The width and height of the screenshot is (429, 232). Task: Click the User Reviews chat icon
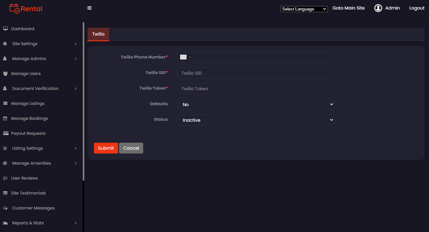pos(5,178)
